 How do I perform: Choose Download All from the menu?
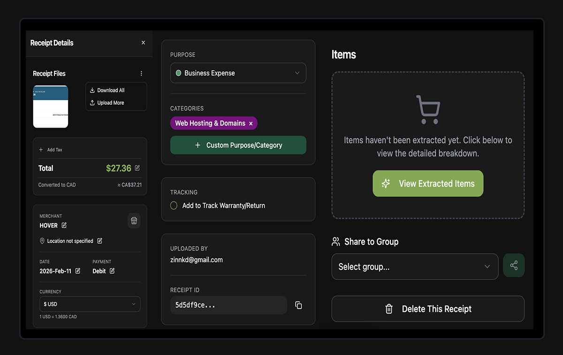coord(111,90)
